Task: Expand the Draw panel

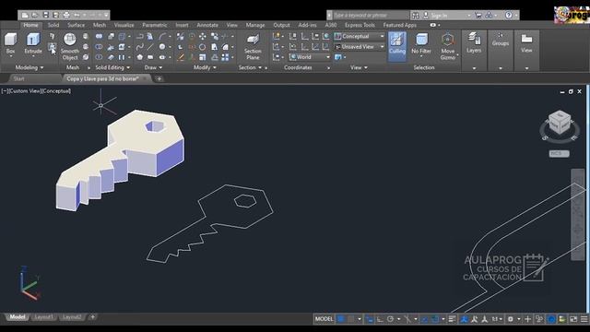Action: [x=153, y=67]
